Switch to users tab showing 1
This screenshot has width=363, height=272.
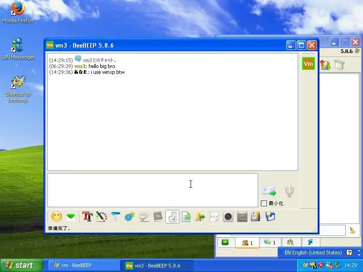[x=247, y=243]
